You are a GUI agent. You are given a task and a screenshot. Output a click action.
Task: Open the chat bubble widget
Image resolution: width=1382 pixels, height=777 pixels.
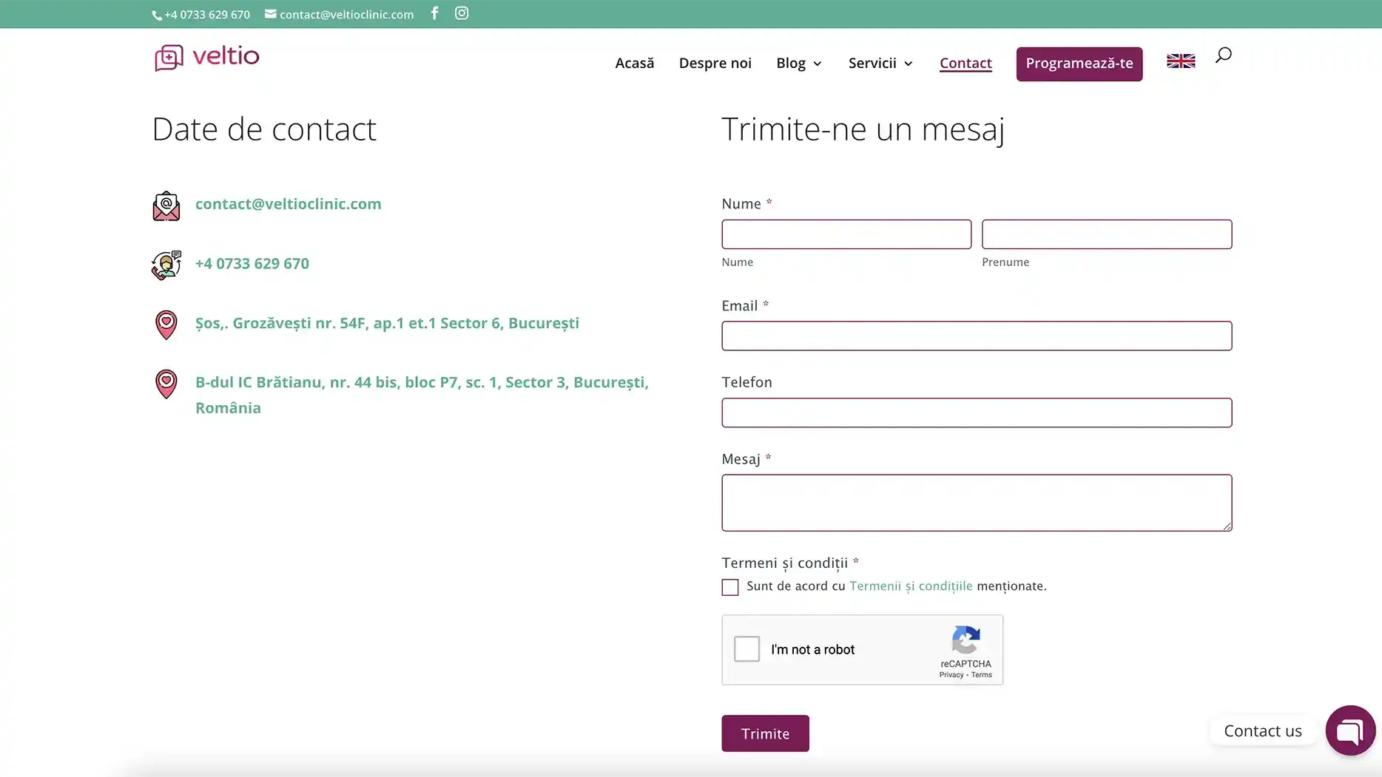point(1349,730)
